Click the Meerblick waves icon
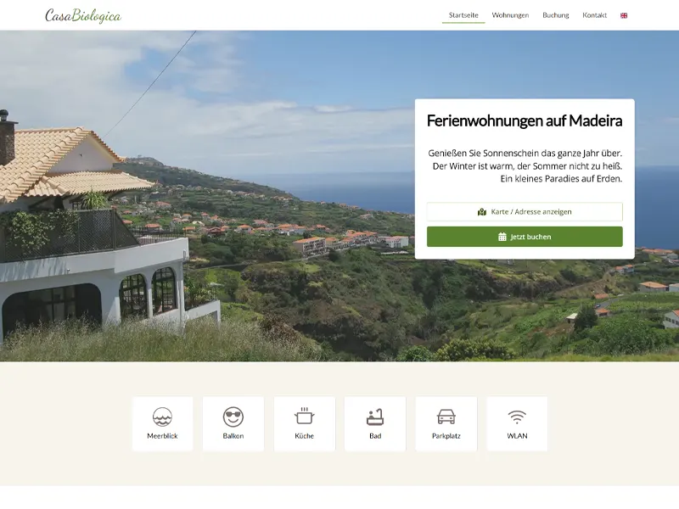Viewport: 679px width, 509px height. 162,417
